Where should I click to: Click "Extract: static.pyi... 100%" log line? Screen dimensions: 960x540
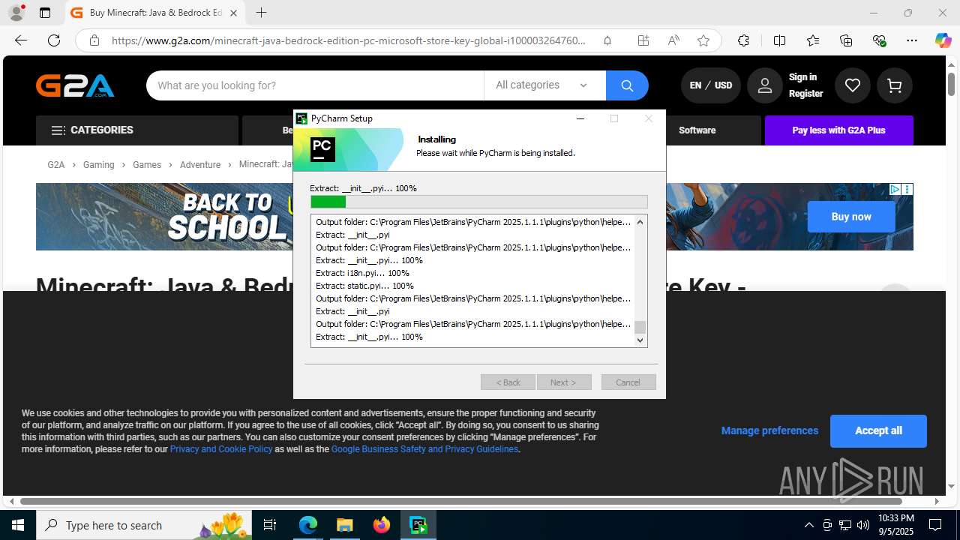pos(364,286)
